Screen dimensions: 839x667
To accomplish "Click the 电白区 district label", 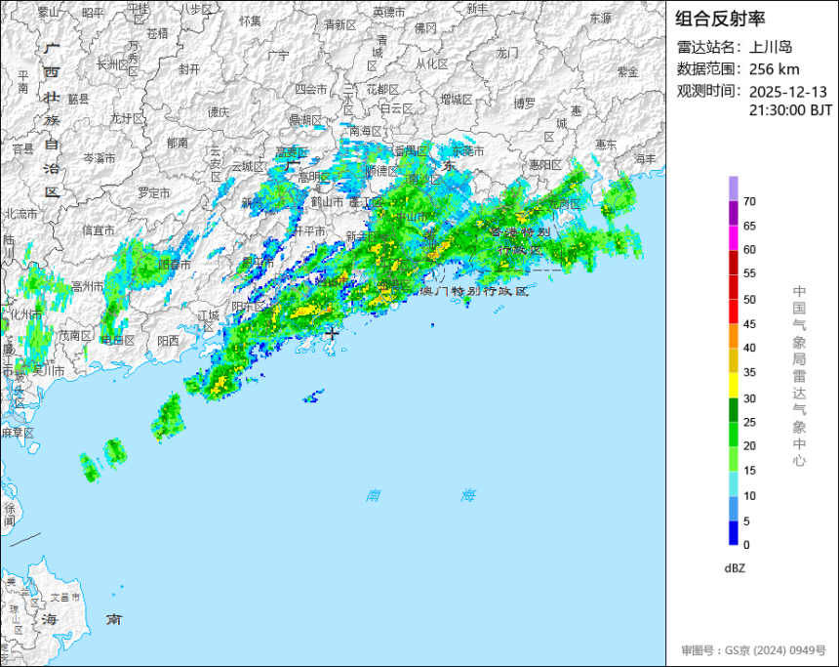I will pos(118,340).
